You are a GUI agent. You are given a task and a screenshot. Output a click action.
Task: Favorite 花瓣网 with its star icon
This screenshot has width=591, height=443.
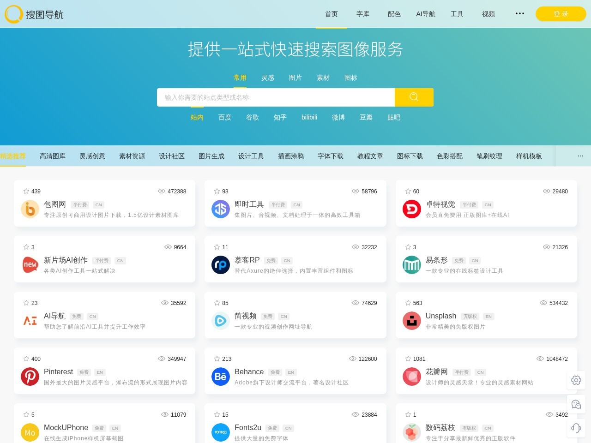[x=408, y=359]
